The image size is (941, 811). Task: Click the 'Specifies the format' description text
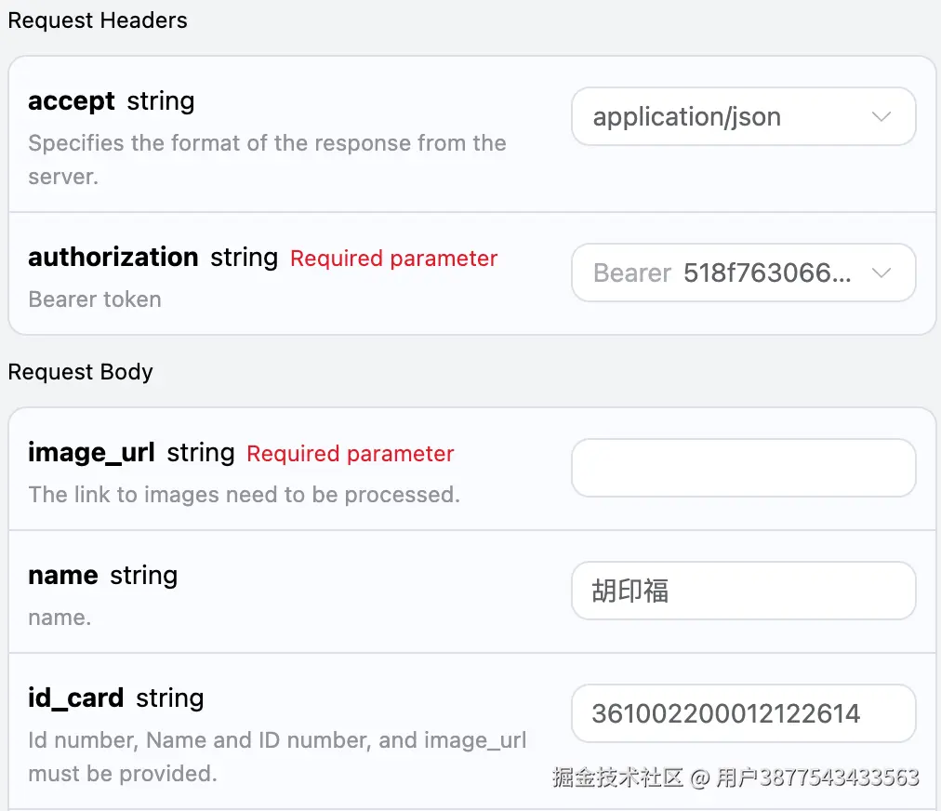(267, 144)
